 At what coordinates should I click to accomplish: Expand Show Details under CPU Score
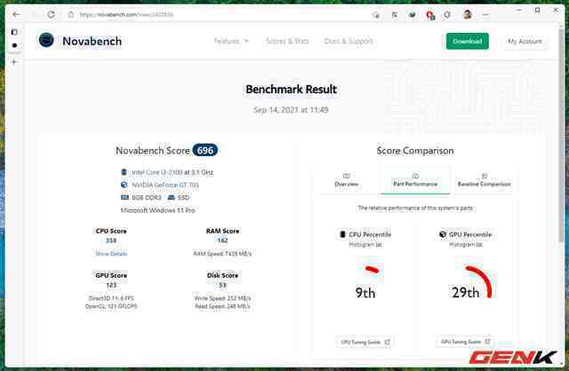(x=111, y=254)
